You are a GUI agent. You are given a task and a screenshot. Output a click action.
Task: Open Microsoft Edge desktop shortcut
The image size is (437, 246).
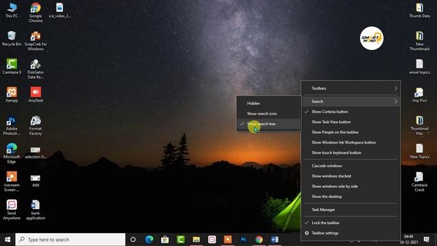point(12,153)
